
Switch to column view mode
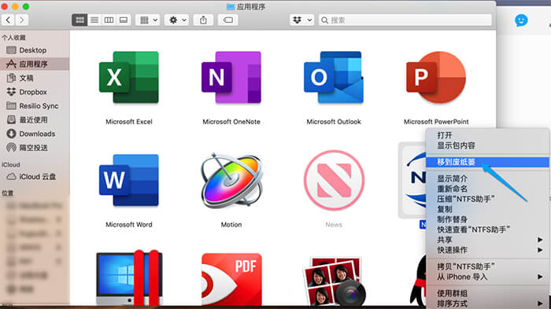(109, 20)
